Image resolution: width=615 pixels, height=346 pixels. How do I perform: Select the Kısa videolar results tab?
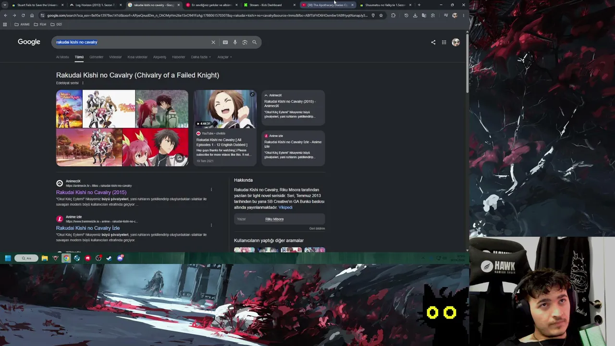pyautogui.click(x=137, y=57)
